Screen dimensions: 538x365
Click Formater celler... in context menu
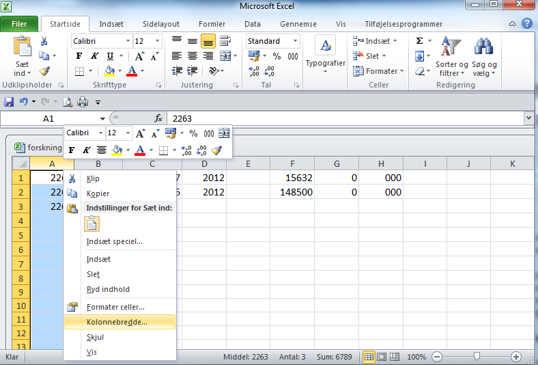(115, 307)
